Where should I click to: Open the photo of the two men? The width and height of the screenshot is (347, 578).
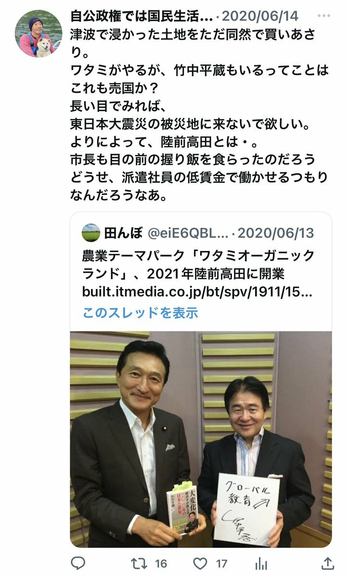(201, 439)
